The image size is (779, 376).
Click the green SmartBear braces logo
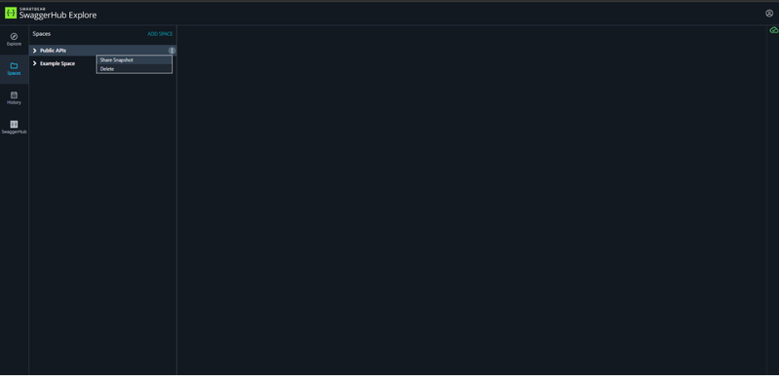11,13
